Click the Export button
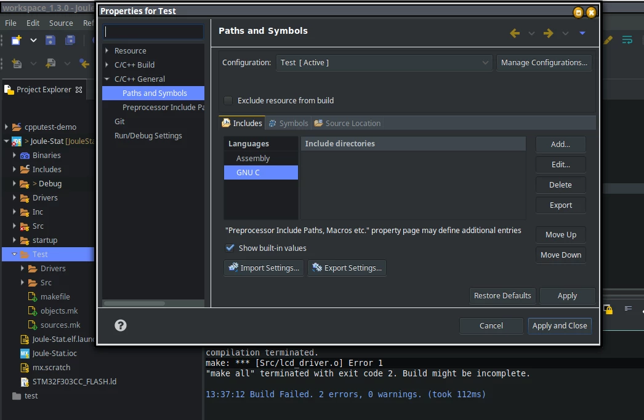The height and width of the screenshot is (420, 644). [561, 205]
